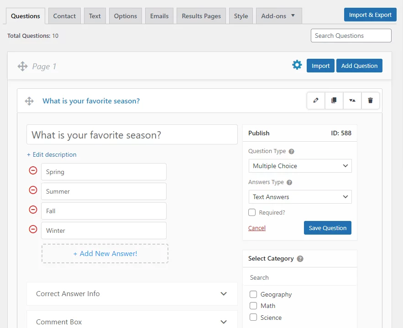Viewport: 403px width, 328px height.
Task: Switch to the Style tab
Action: (x=241, y=16)
